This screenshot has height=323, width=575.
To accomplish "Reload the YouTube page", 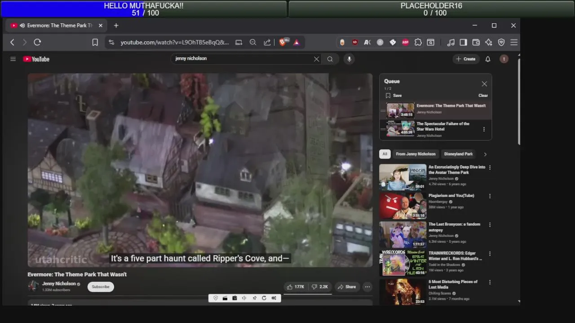I will tap(37, 42).
